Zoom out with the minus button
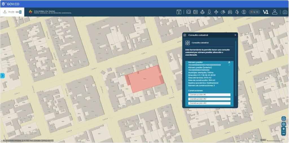This screenshot has width=289, height=143. click(284, 134)
